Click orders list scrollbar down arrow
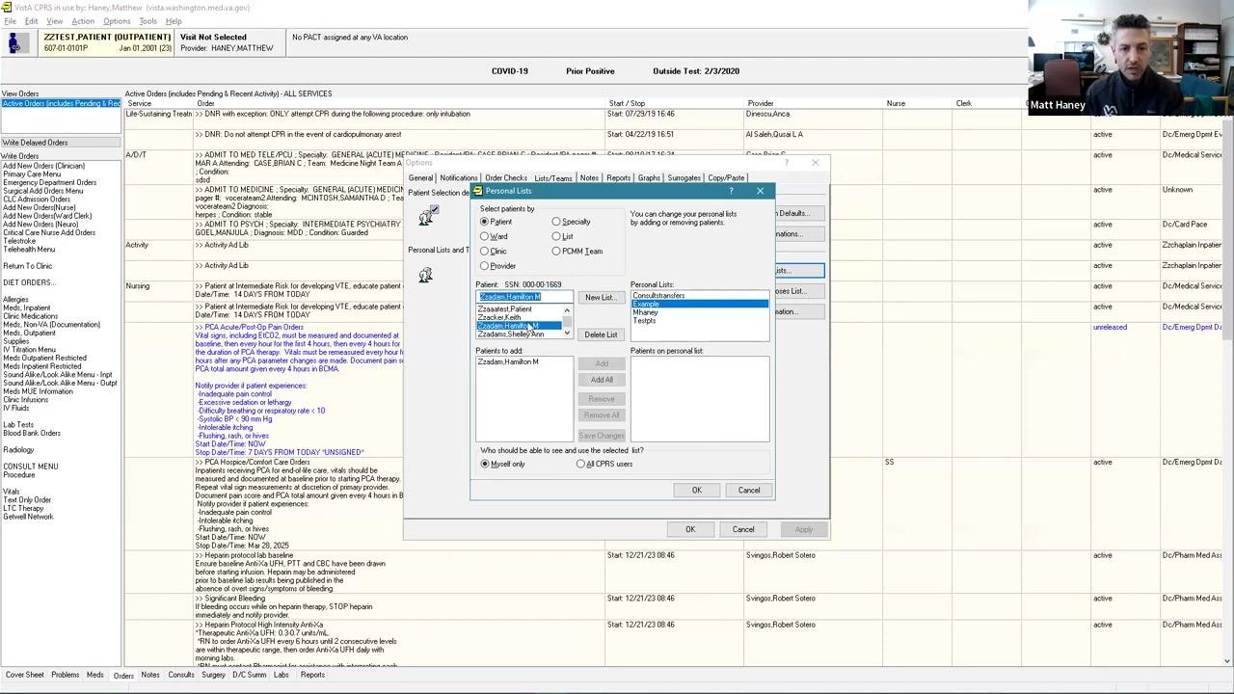 pyautogui.click(x=1227, y=660)
